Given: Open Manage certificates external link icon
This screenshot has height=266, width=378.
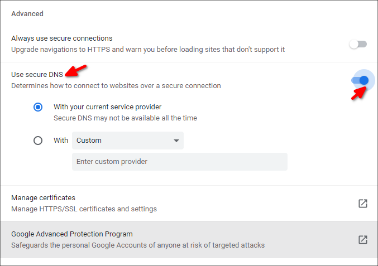Looking at the screenshot, I should click(x=362, y=204).
